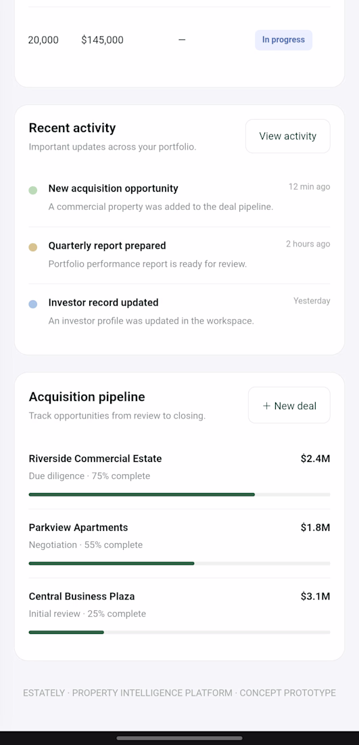Viewport: 359px width, 745px height.
Task: Click the Yesterday timestamp
Action: (312, 301)
